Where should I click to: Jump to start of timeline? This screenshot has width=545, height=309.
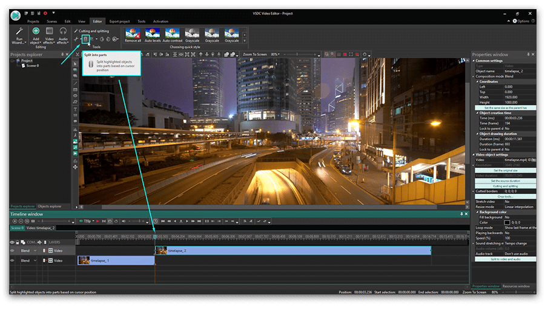click(163, 221)
